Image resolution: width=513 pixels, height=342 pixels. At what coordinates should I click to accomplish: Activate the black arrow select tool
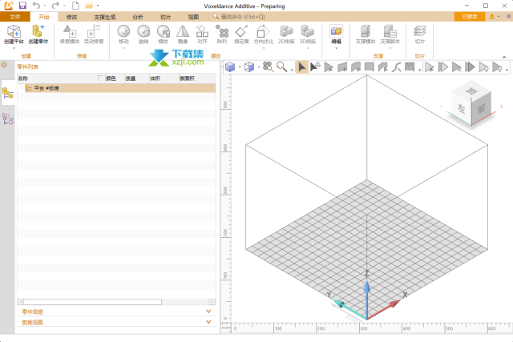301,67
